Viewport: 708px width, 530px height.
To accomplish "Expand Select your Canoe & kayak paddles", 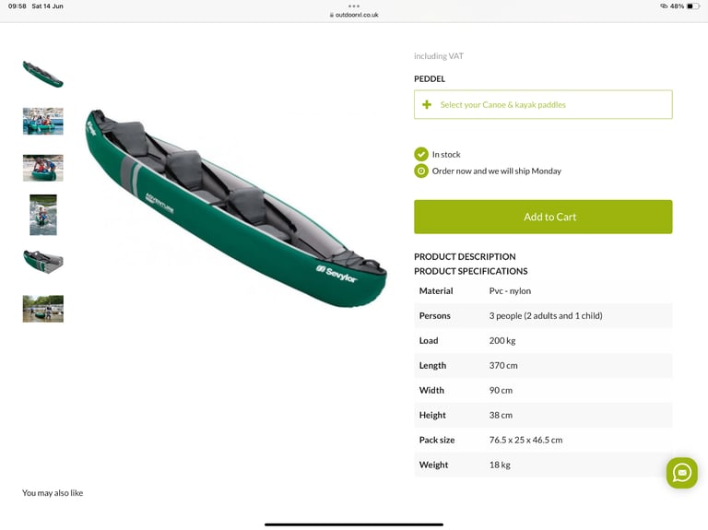I will click(543, 105).
